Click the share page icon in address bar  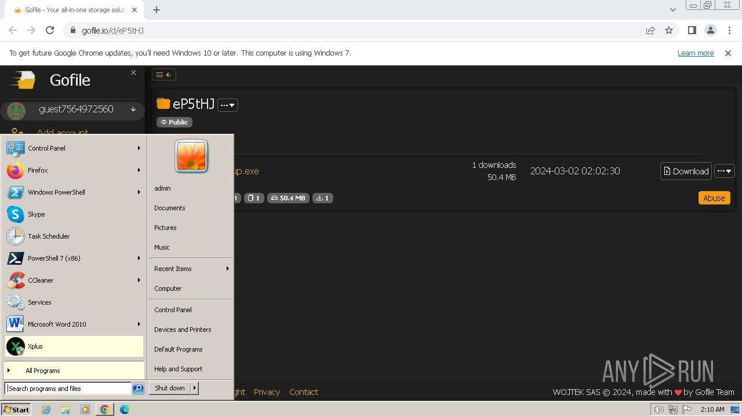tap(650, 30)
